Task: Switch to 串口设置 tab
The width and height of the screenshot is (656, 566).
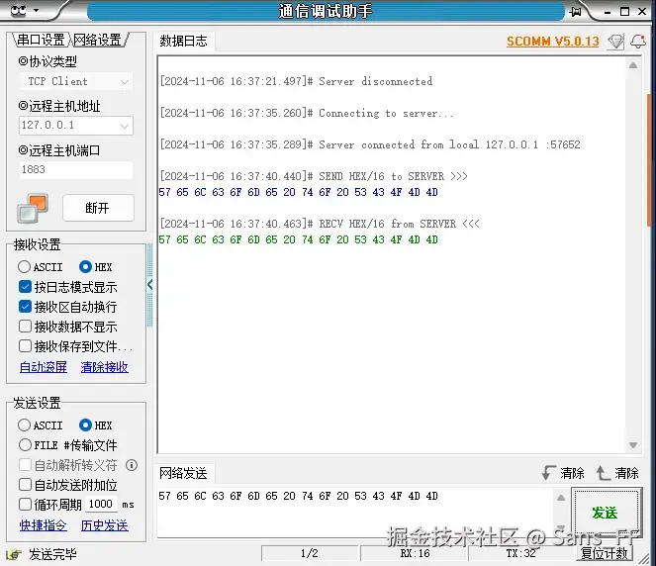Action: click(x=41, y=40)
